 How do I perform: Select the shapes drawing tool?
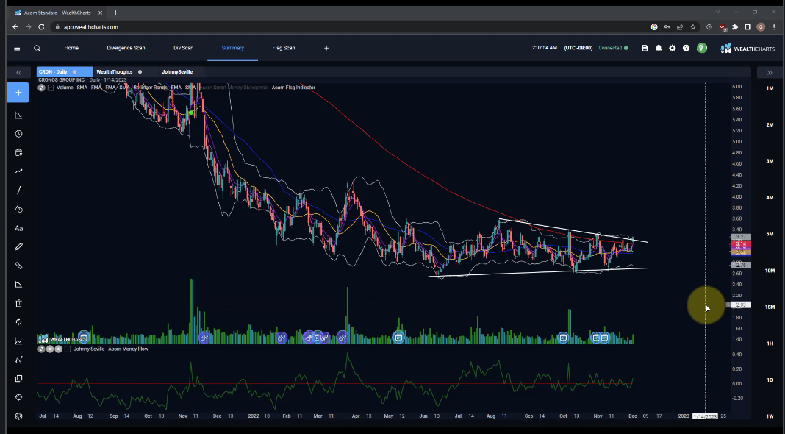[18, 209]
